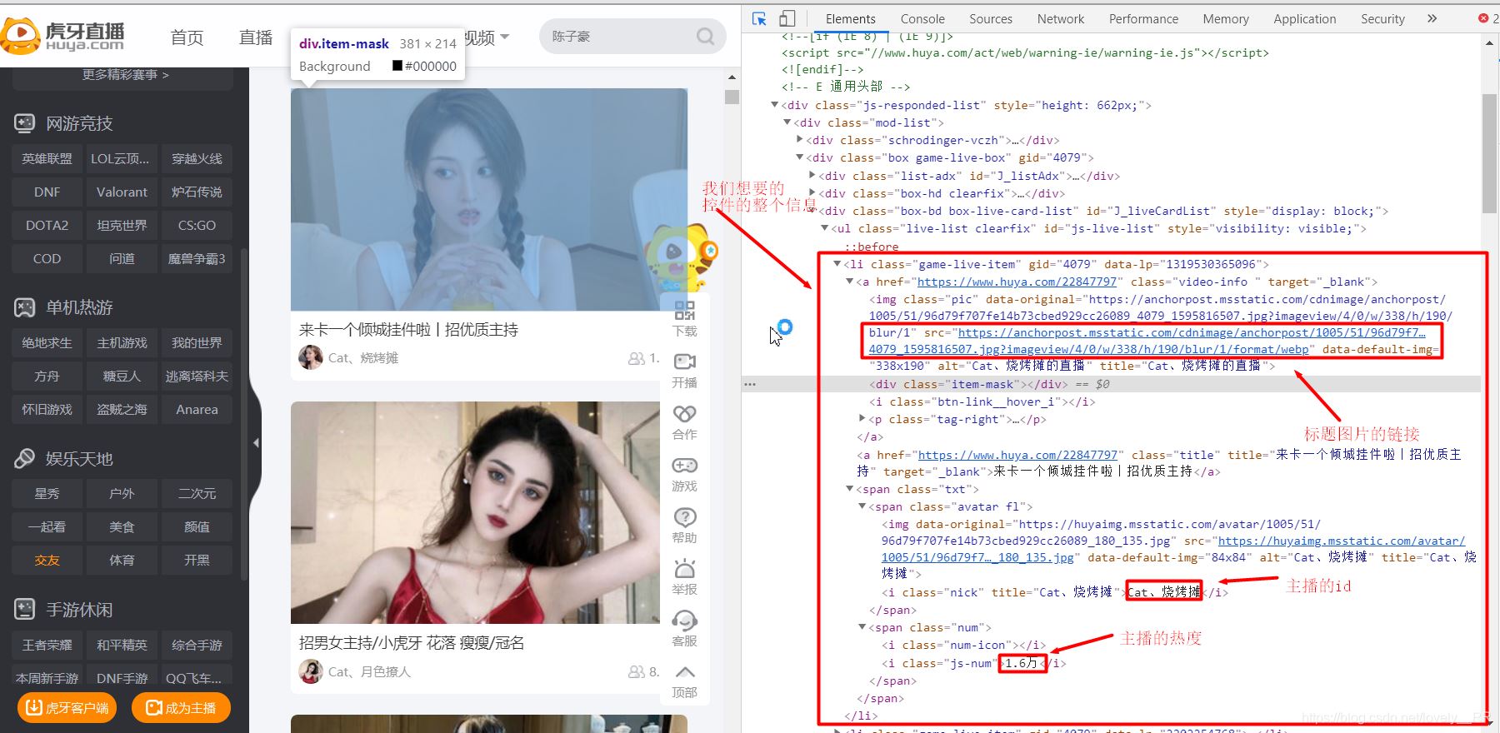Viewport: 1500px width, 733px height.
Task: Collapse the div js-responded-list node
Action: (774, 105)
